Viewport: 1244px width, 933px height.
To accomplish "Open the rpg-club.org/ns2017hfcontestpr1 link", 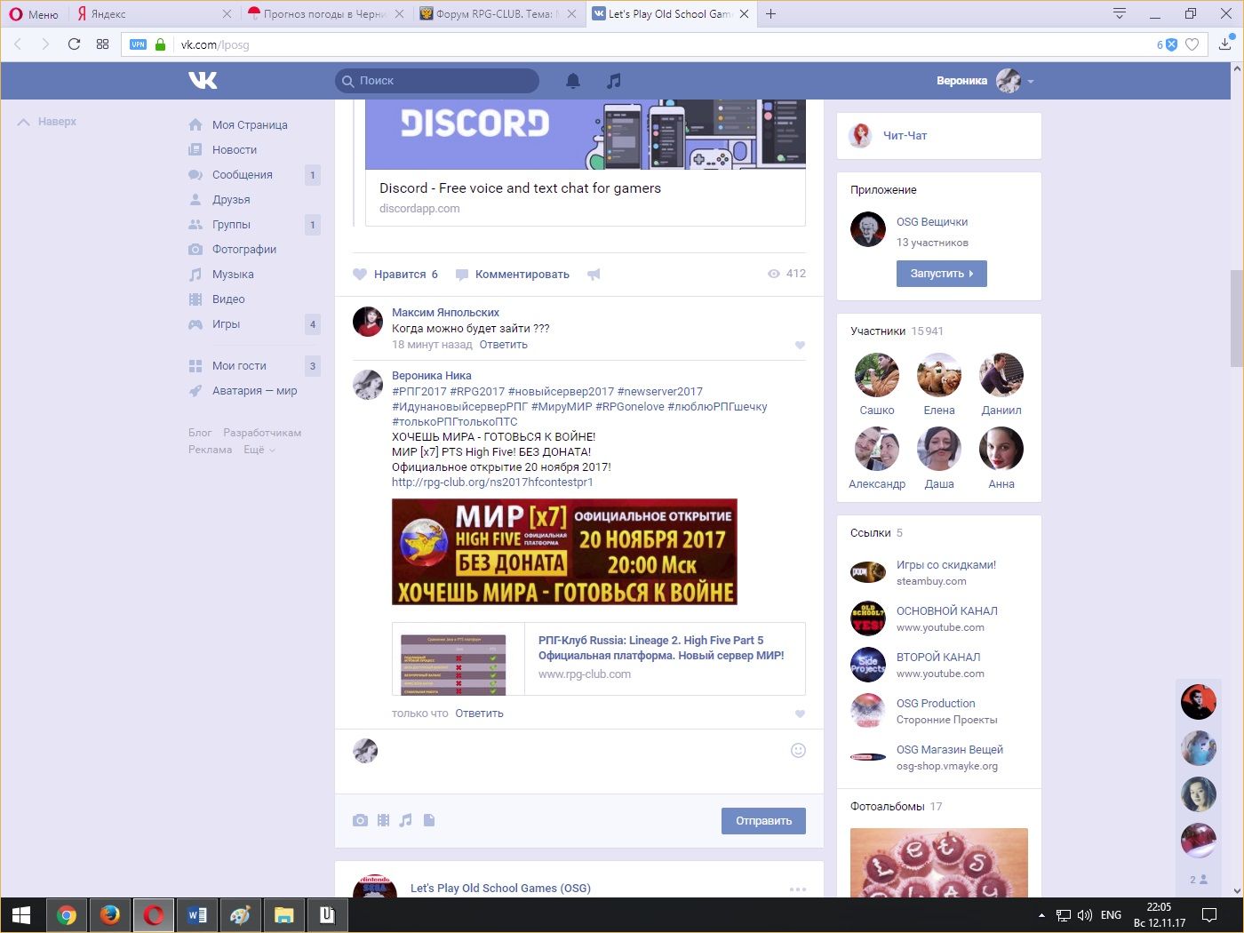I will [x=492, y=482].
